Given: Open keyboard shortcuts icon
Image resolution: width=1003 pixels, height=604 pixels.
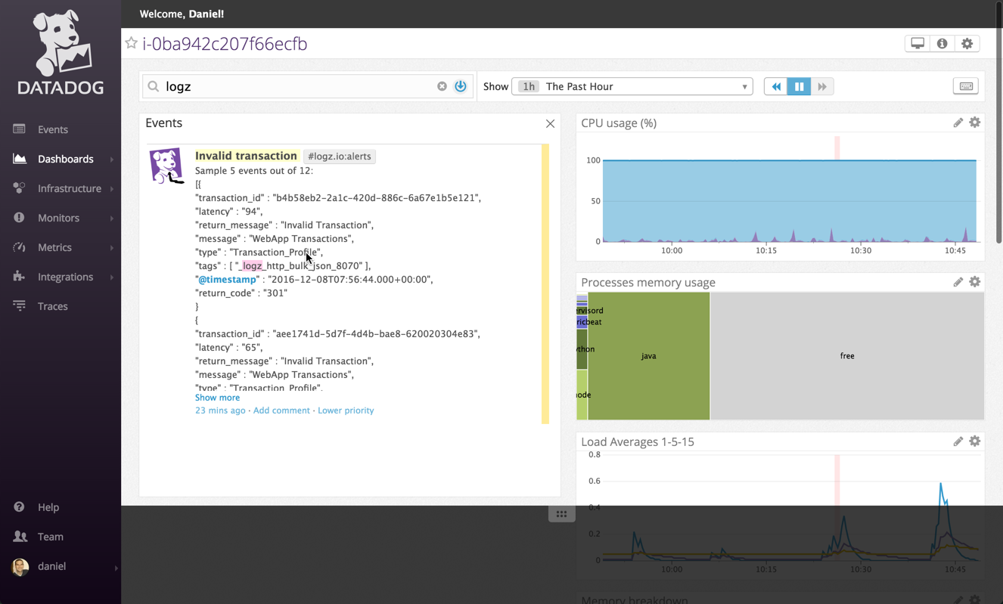Looking at the screenshot, I should 966,86.
